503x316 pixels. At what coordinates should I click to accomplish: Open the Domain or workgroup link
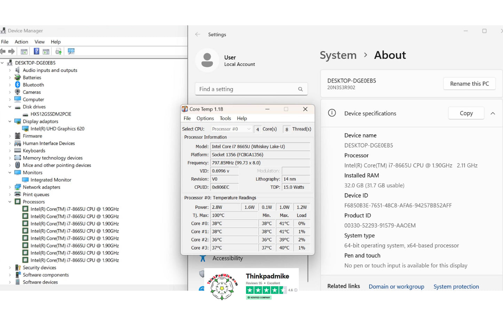tap(396, 286)
